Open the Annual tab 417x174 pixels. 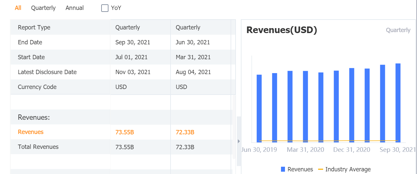pos(75,8)
